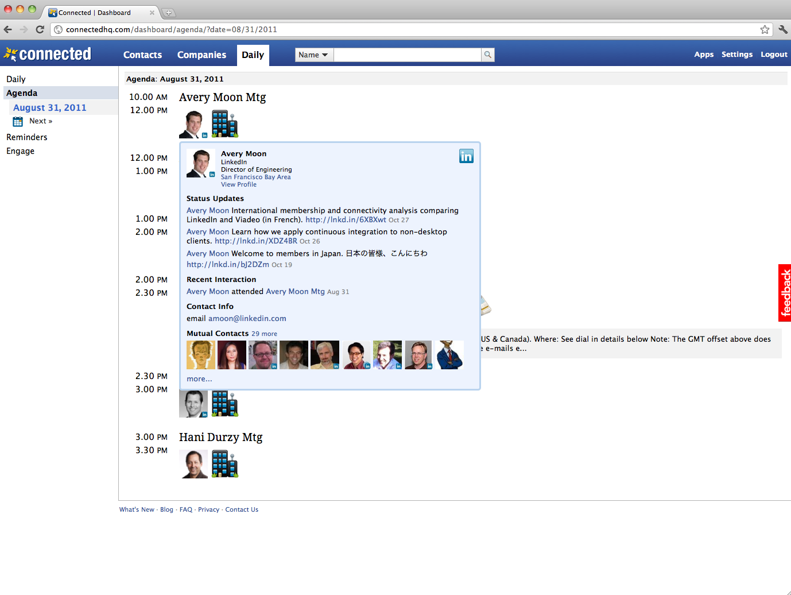The height and width of the screenshot is (595, 791).
Task: Open Apps in header
Action: pyautogui.click(x=704, y=55)
